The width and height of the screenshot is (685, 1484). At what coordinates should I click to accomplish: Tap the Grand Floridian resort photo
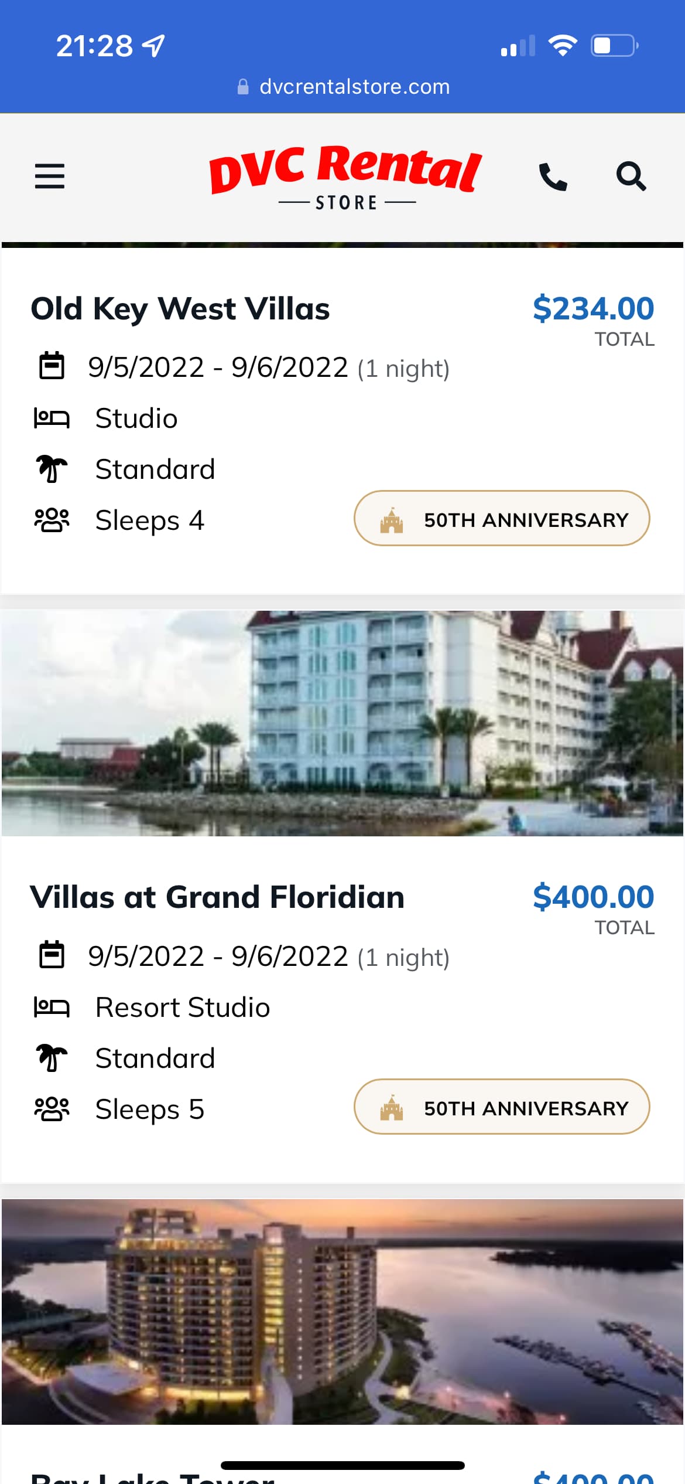pyautogui.click(x=342, y=723)
